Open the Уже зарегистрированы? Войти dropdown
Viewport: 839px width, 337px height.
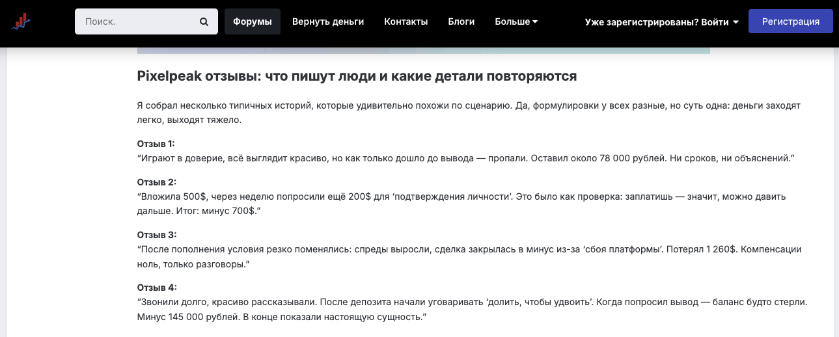661,21
